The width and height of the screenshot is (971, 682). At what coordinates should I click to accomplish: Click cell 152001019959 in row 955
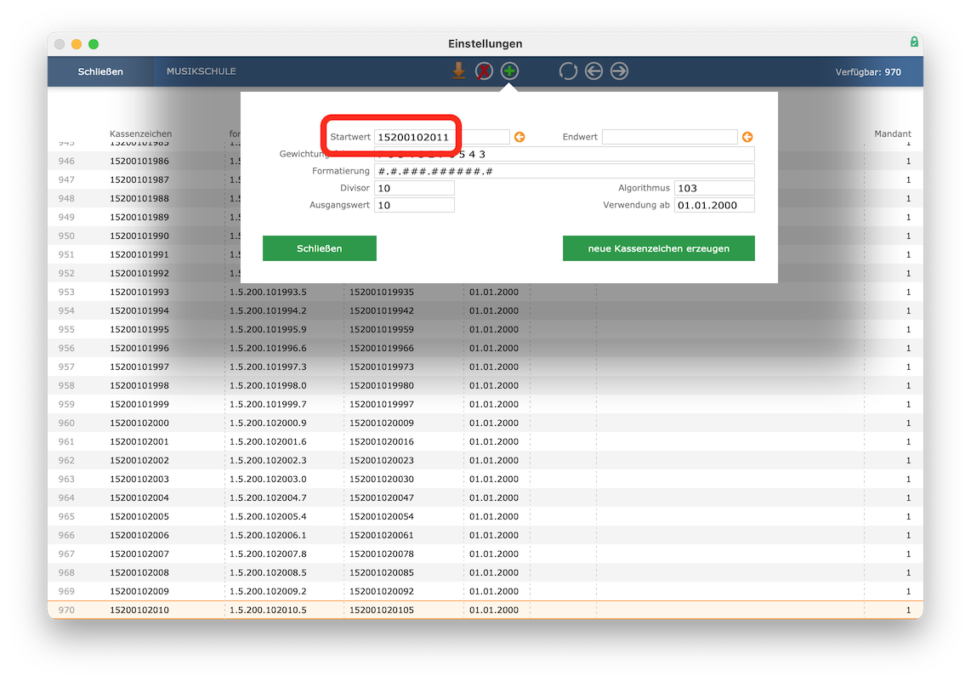tap(382, 330)
